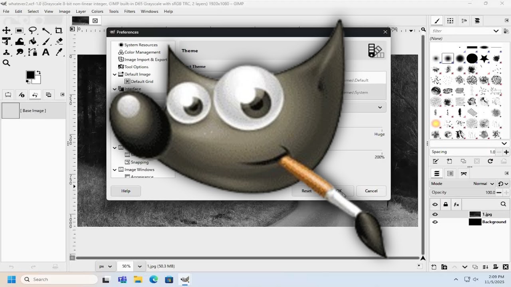The image size is (511, 287).
Task: Open the layer effects fx column header
Action: pos(456,204)
